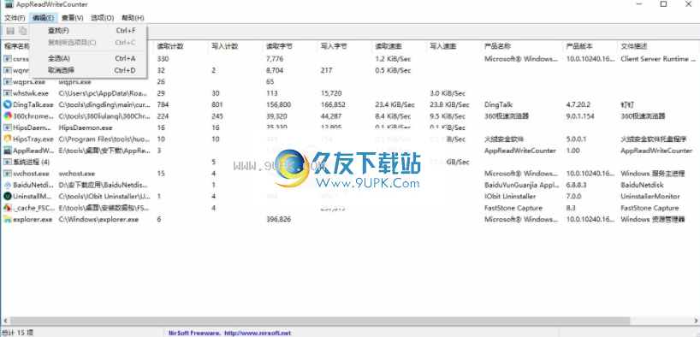Select the DingTalk.exe process icon
Screen dimensions: 700x337
[x=7, y=104]
